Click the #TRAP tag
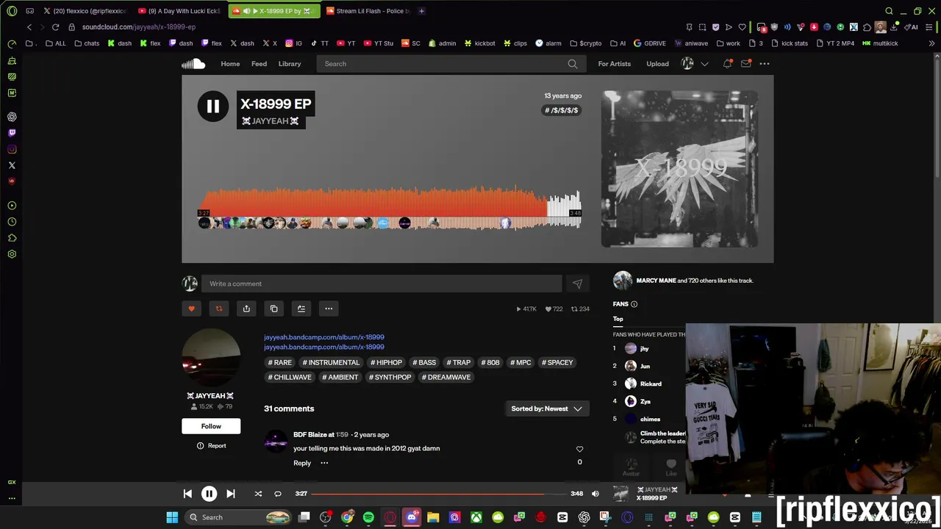Image resolution: width=941 pixels, height=529 pixels. pyautogui.click(x=459, y=362)
